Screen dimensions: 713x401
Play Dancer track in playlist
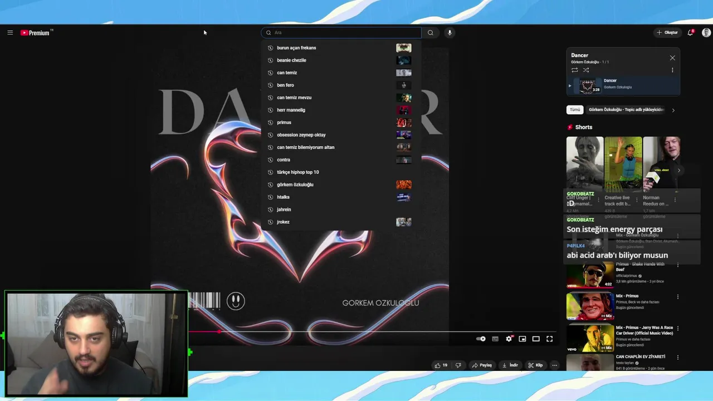[x=623, y=86]
